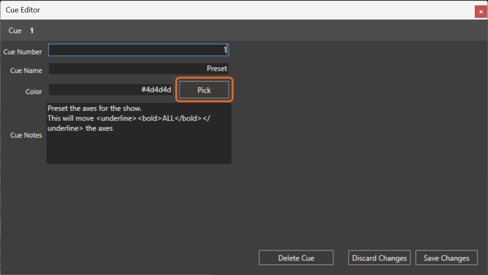Click the Cue Number label
The width and height of the screenshot is (488, 275).
tap(23, 52)
